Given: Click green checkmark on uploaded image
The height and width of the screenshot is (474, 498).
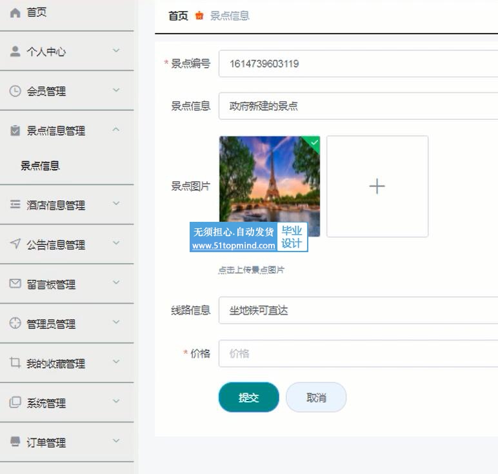Looking at the screenshot, I should [314, 143].
